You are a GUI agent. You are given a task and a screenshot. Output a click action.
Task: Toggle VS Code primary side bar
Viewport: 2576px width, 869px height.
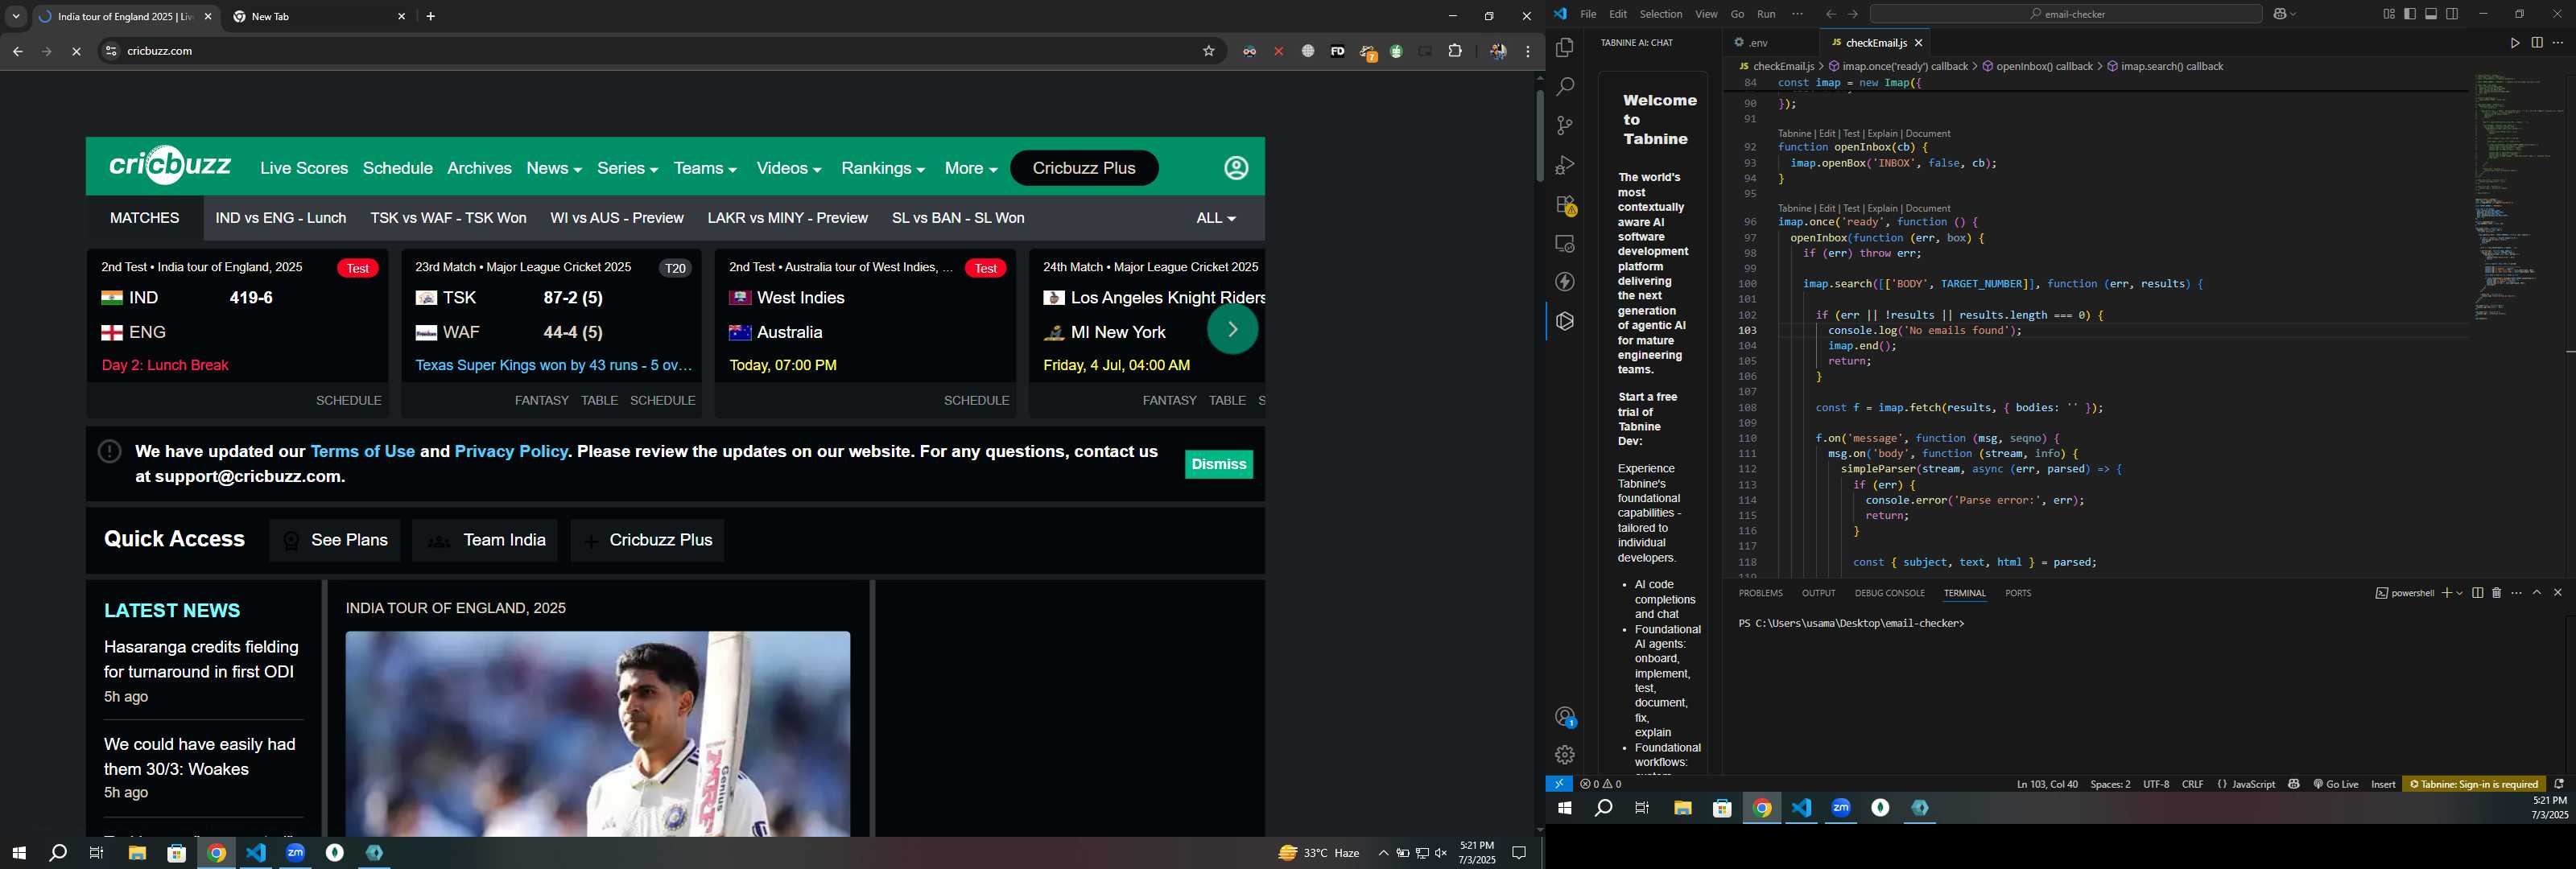[x=2409, y=14]
